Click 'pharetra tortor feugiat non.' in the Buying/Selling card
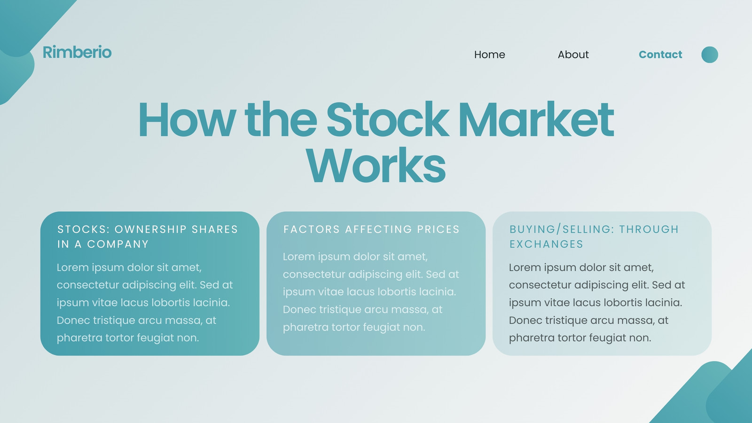752x423 pixels. (580, 338)
